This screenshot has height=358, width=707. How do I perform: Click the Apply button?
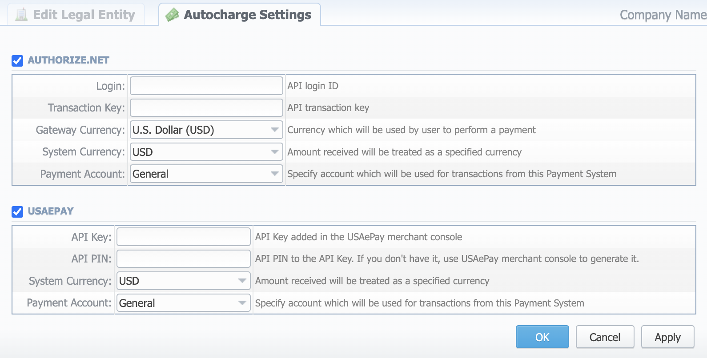click(x=667, y=337)
